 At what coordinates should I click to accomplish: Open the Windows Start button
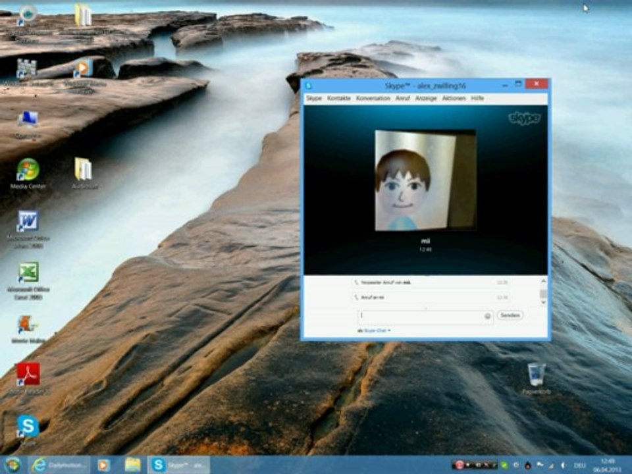point(13,465)
